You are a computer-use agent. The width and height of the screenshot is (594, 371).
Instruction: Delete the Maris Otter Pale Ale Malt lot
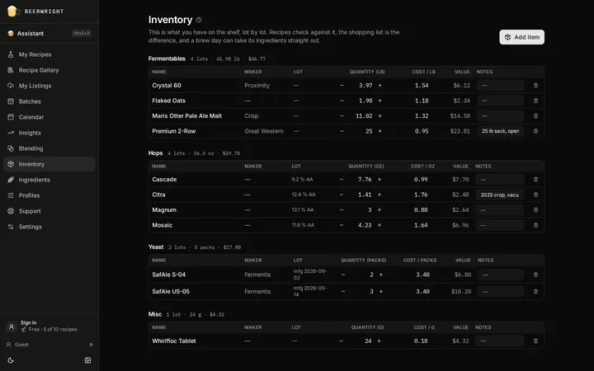coord(535,116)
